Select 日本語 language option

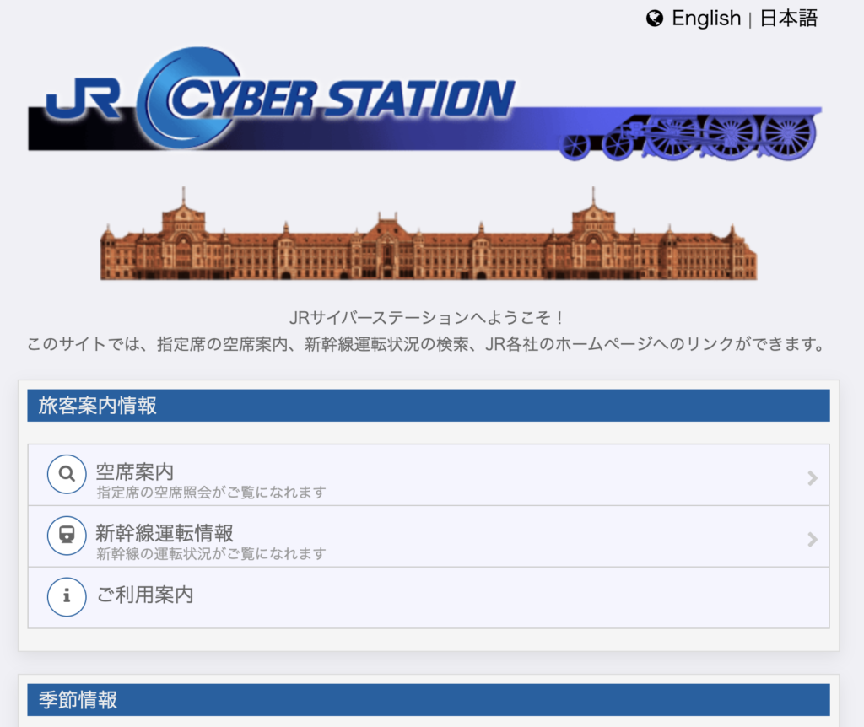789,19
